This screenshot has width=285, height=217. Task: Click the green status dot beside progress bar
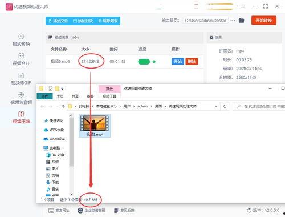[154, 62]
